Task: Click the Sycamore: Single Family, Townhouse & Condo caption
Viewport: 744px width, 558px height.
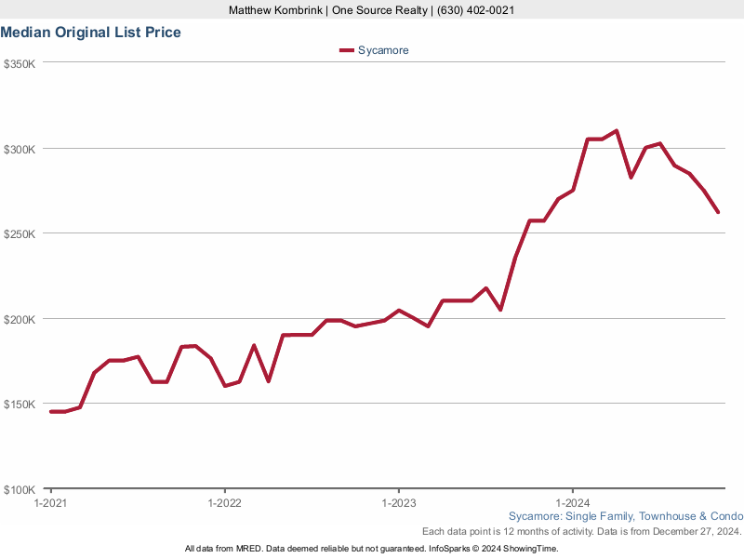Action: click(626, 516)
